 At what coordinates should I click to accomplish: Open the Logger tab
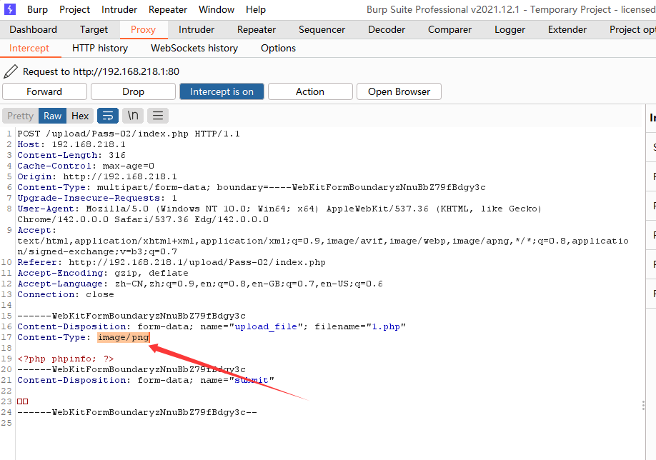(x=510, y=30)
